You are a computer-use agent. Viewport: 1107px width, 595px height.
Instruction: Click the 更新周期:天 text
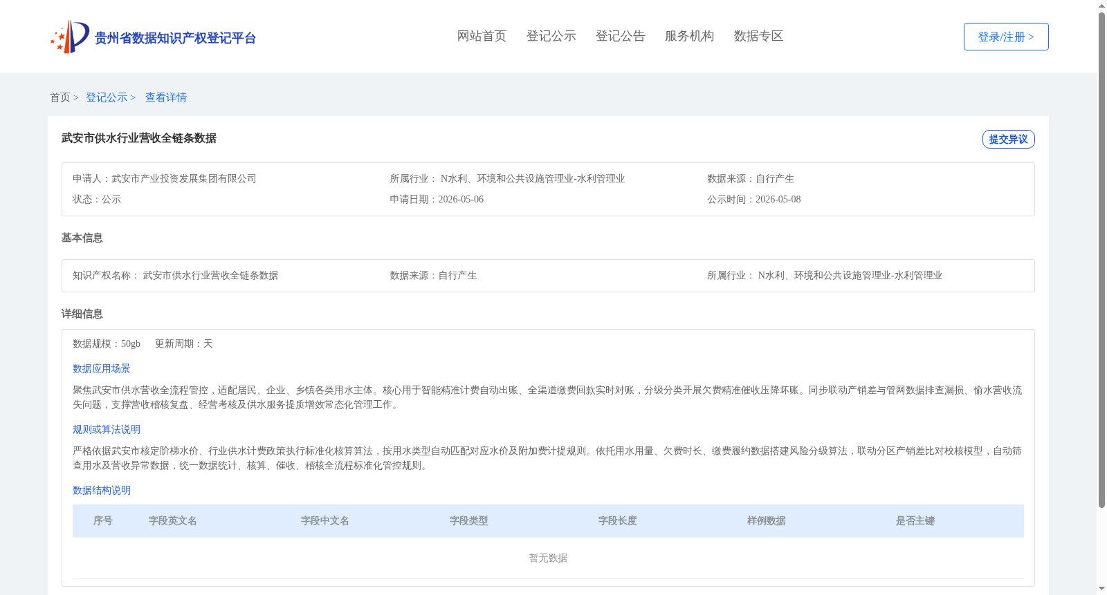184,343
